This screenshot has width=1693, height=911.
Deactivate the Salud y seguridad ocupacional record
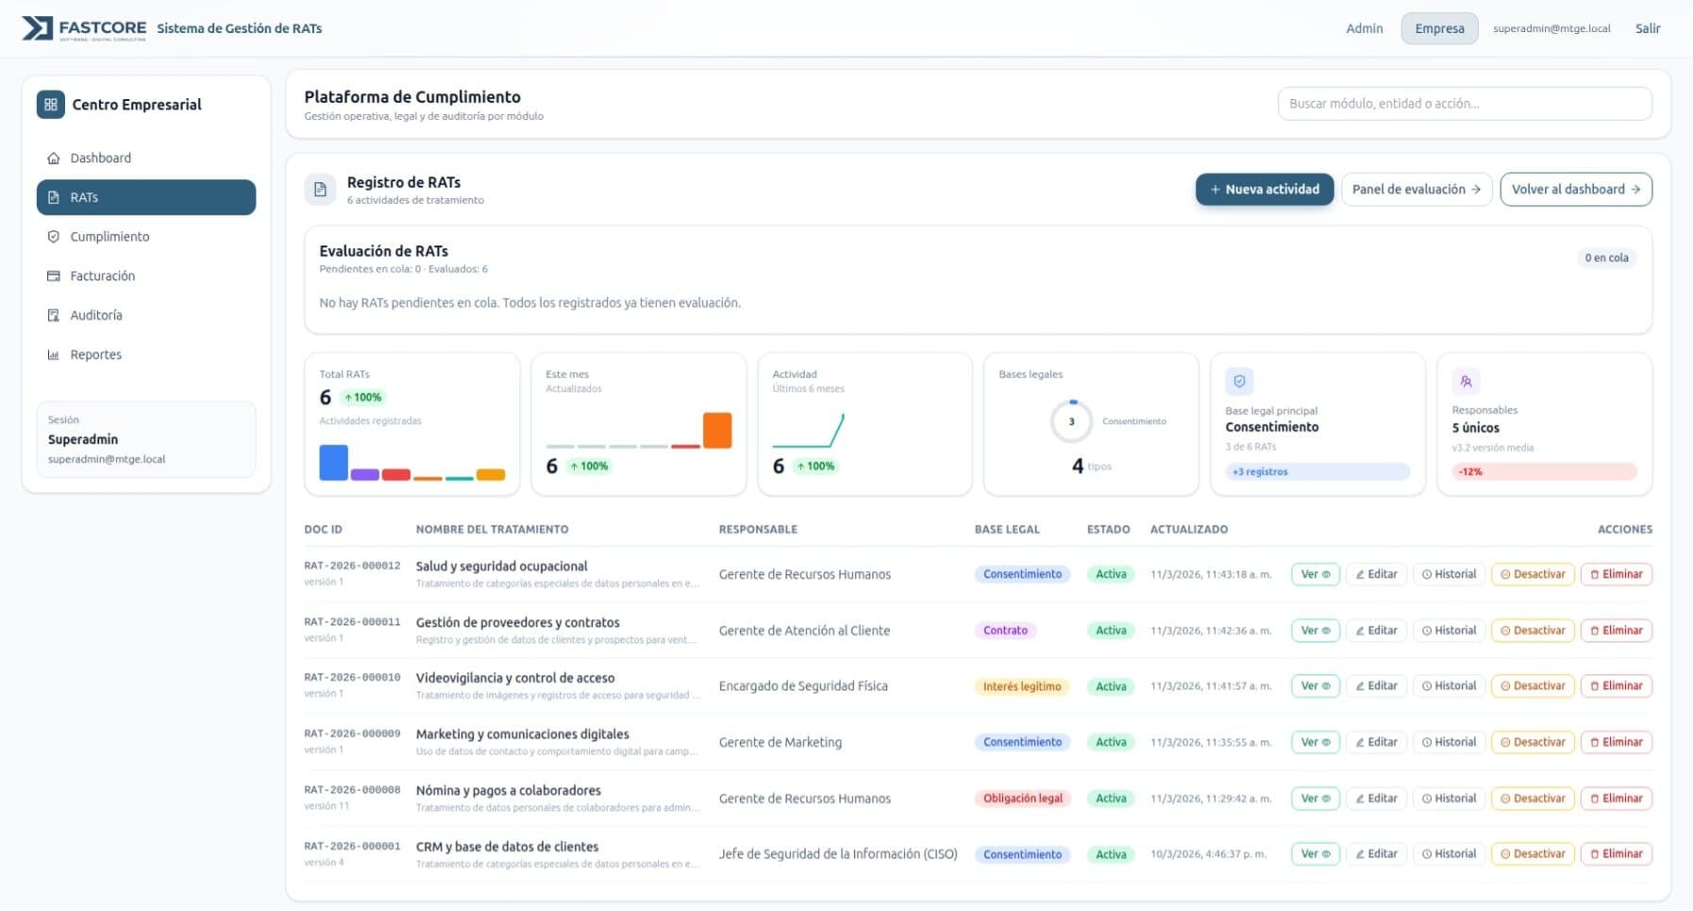point(1532,574)
